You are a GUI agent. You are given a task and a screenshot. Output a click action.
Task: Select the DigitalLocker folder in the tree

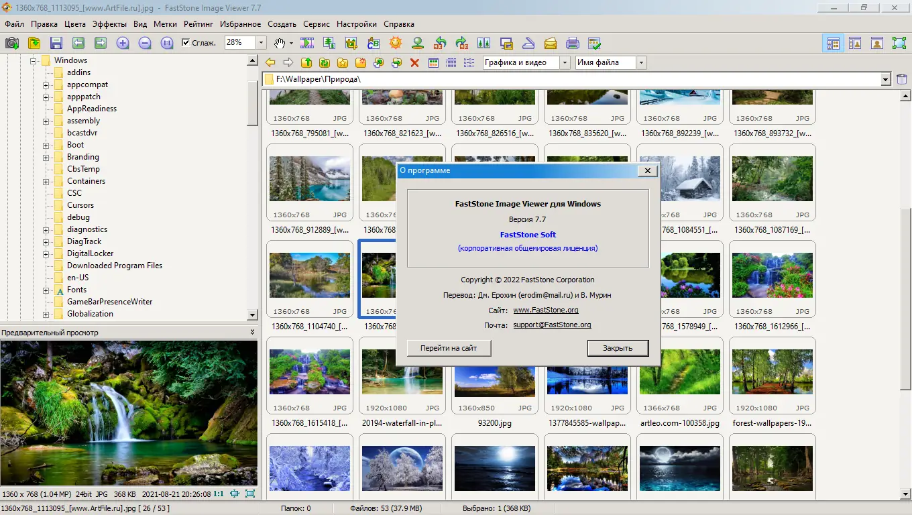point(90,253)
